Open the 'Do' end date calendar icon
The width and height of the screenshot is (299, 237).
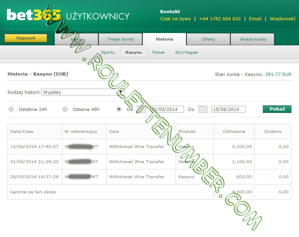coord(203,109)
